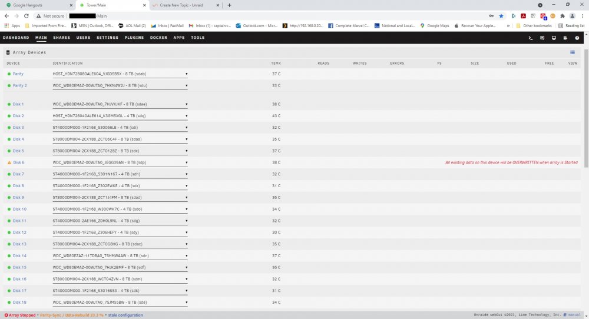
Task: Open Disk 6 device dropdown
Action: [120, 162]
